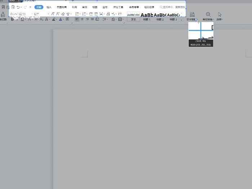The width and height of the screenshot is (252, 189).
Task: Open the 审阅 tab
Action: tap(85, 7)
